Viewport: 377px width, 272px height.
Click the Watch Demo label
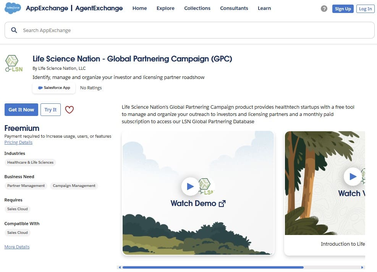point(193,203)
